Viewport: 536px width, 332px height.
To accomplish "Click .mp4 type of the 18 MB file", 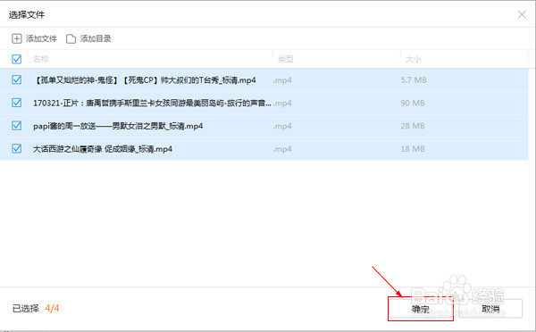I will [x=282, y=149].
